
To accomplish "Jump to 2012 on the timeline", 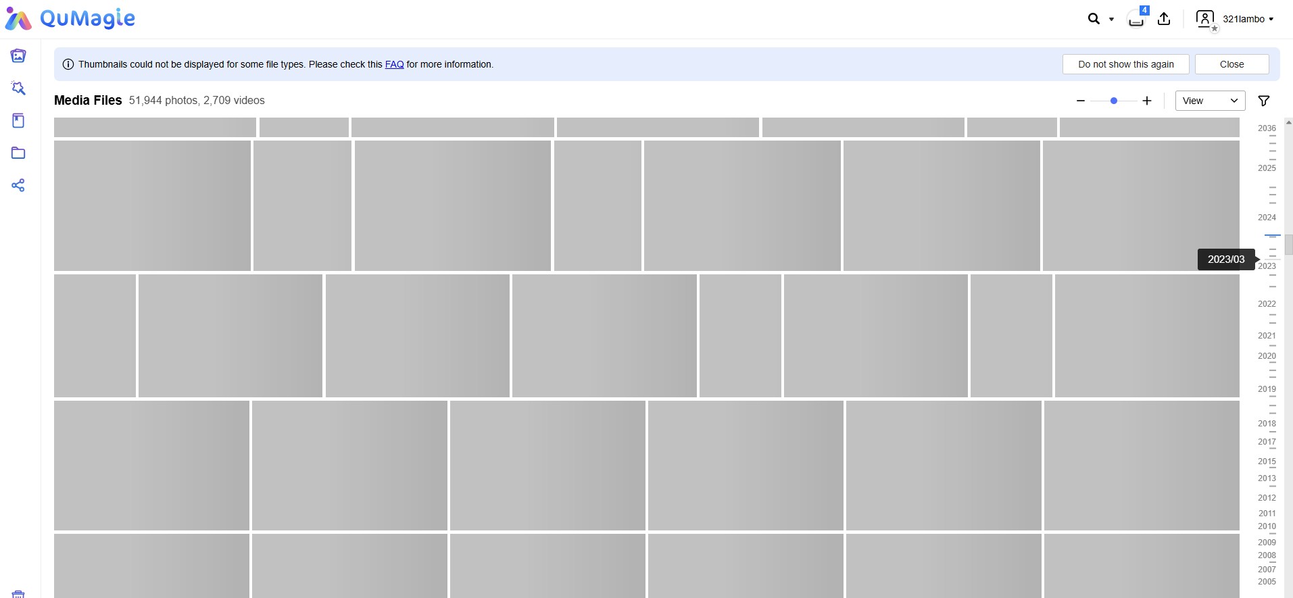I will tap(1267, 497).
